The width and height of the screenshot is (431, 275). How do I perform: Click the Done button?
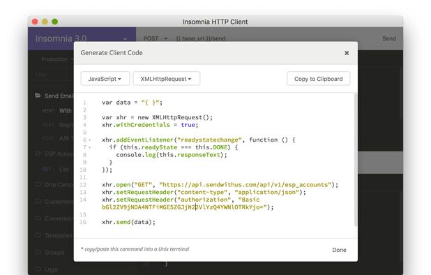(x=339, y=250)
